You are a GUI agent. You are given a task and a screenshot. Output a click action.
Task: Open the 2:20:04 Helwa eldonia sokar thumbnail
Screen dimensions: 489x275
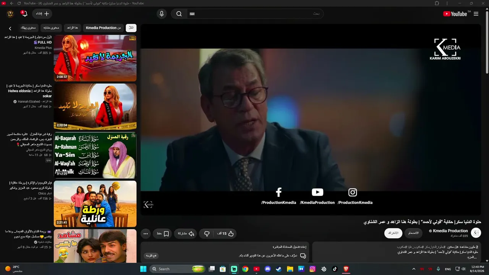coord(95,107)
